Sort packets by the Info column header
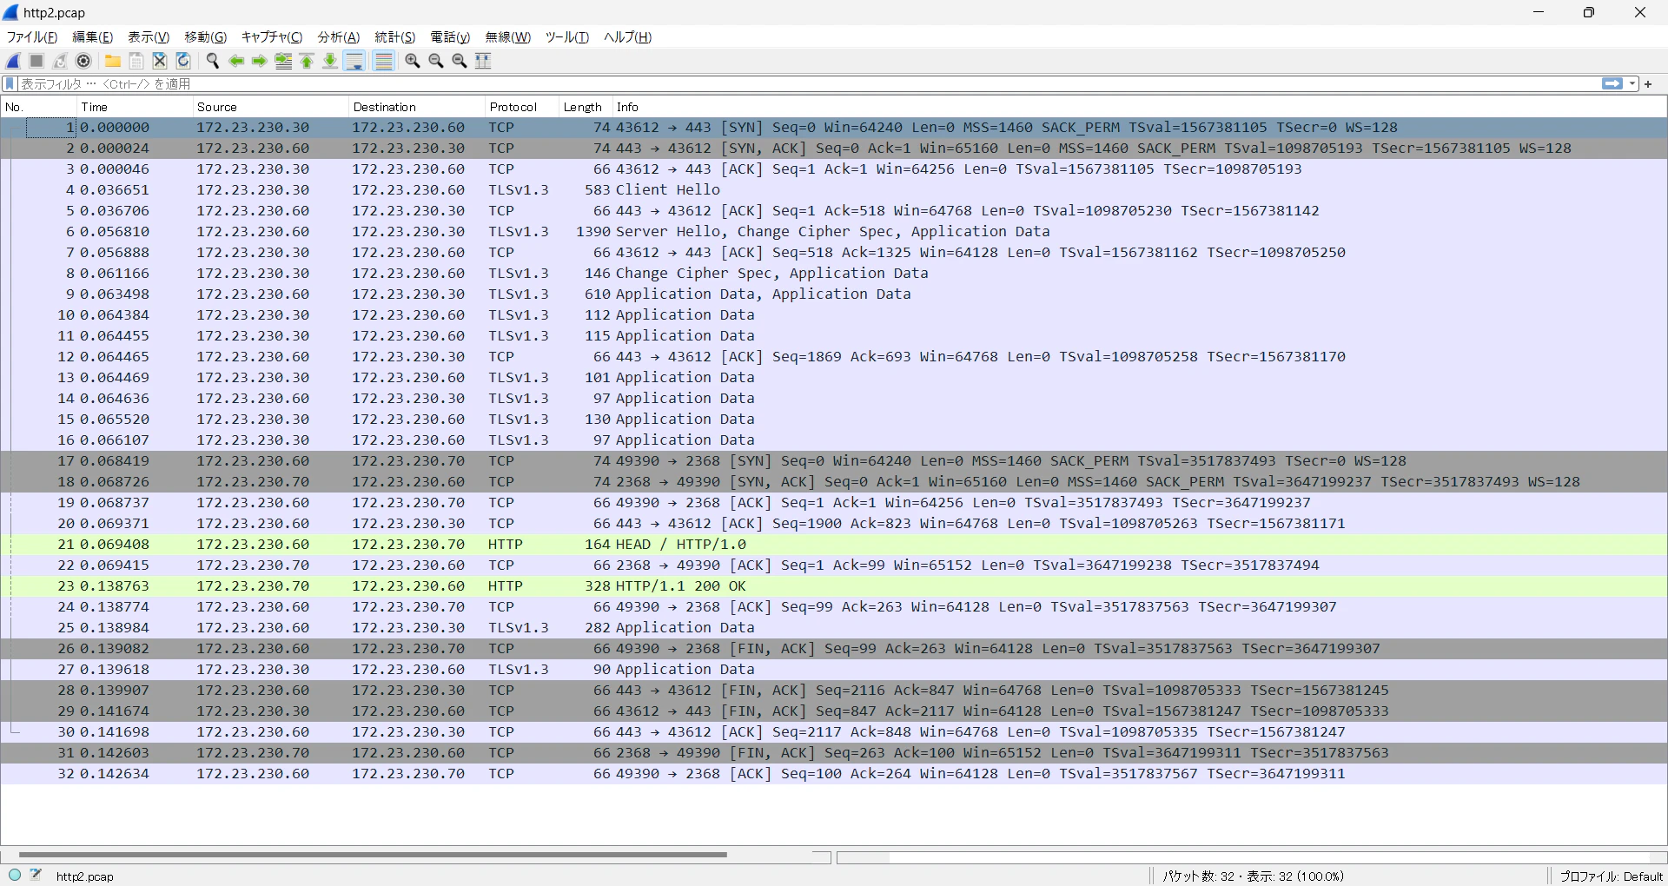Viewport: 1668px width, 886px height. click(x=1139, y=107)
